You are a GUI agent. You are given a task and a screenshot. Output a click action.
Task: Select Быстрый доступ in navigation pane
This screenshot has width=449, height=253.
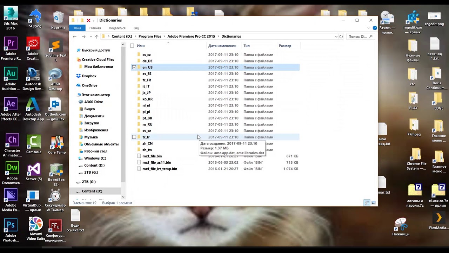tap(96, 50)
